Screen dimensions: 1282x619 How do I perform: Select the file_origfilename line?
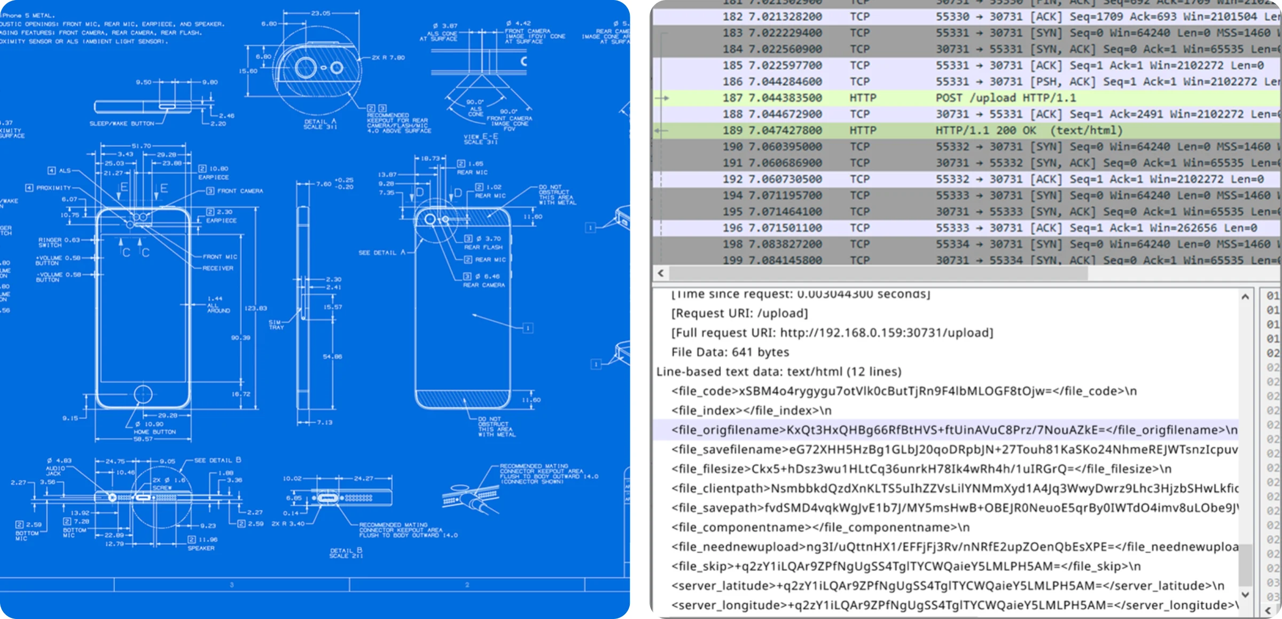click(x=945, y=430)
